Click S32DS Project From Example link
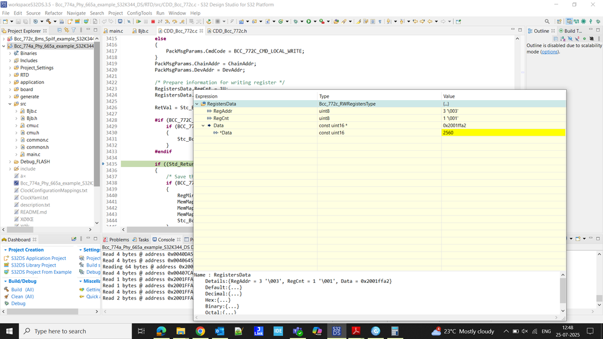The width and height of the screenshot is (603, 339). tap(41, 272)
